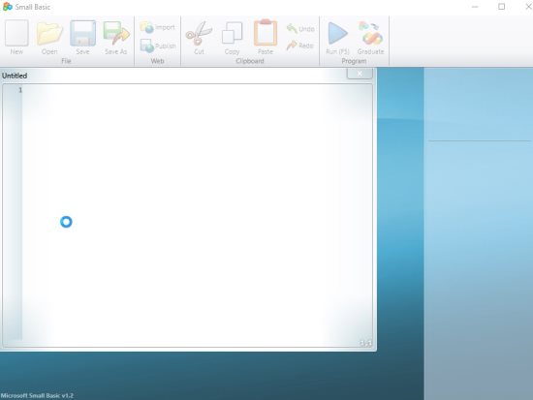Click the Small Basic app icon in title bar
This screenshot has height=400, width=533.
pyautogui.click(x=7, y=7)
